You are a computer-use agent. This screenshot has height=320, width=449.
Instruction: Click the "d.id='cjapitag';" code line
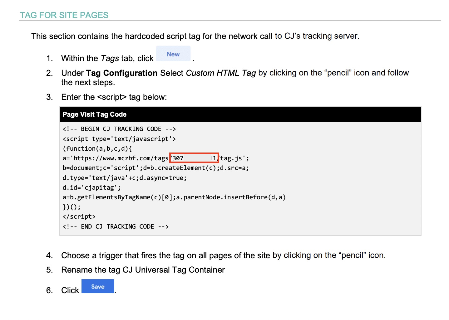91,187
